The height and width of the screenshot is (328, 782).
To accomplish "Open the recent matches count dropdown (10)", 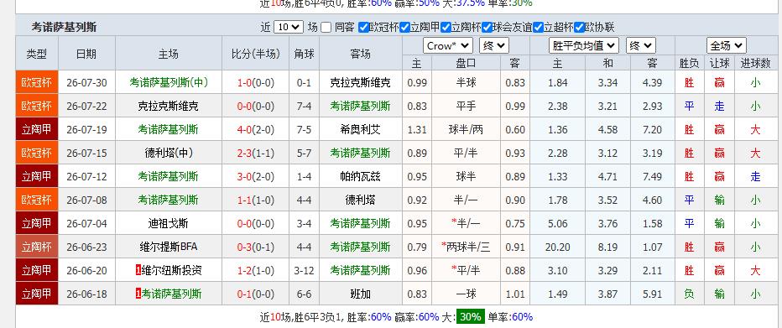I will click(289, 28).
